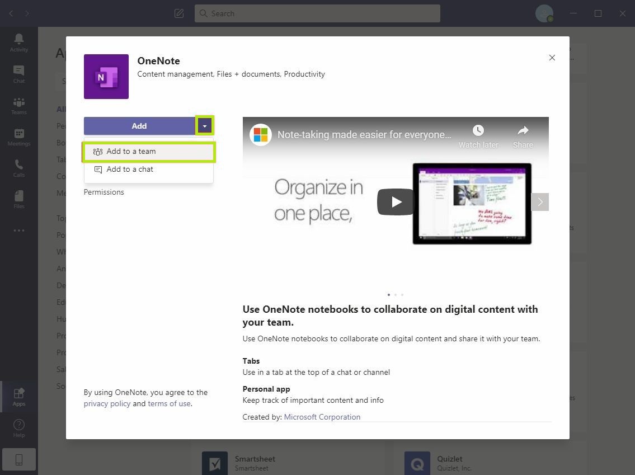Open Files in the sidebar
Image resolution: width=635 pixels, height=475 pixels.
18,199
